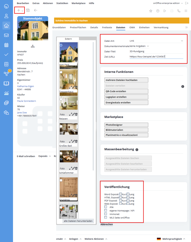Click the save disk icon in the toolbar
The height and width of the screenshot is (242, 191).
pyautogui.click(x=28, y=10)
